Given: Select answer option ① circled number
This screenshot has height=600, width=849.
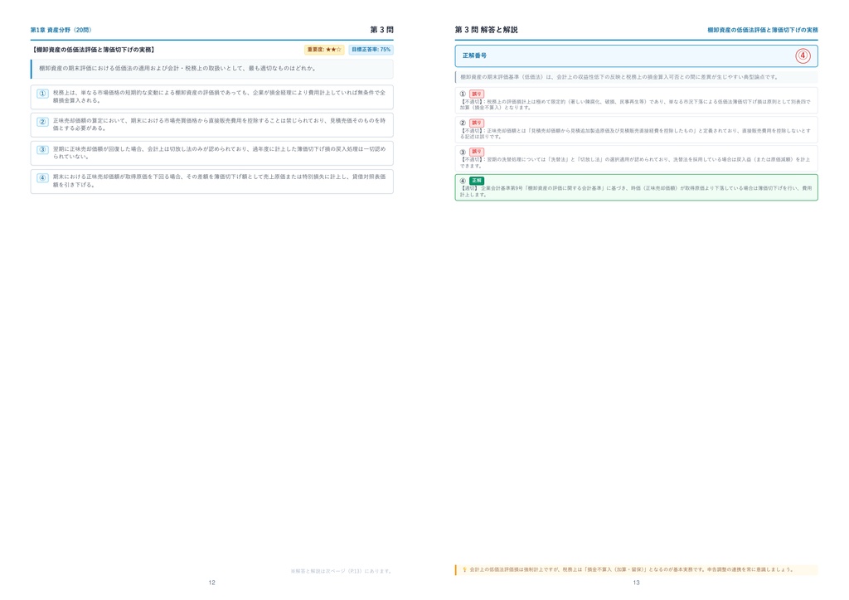Looking at the screenshot, I should (x=43, y=94).
